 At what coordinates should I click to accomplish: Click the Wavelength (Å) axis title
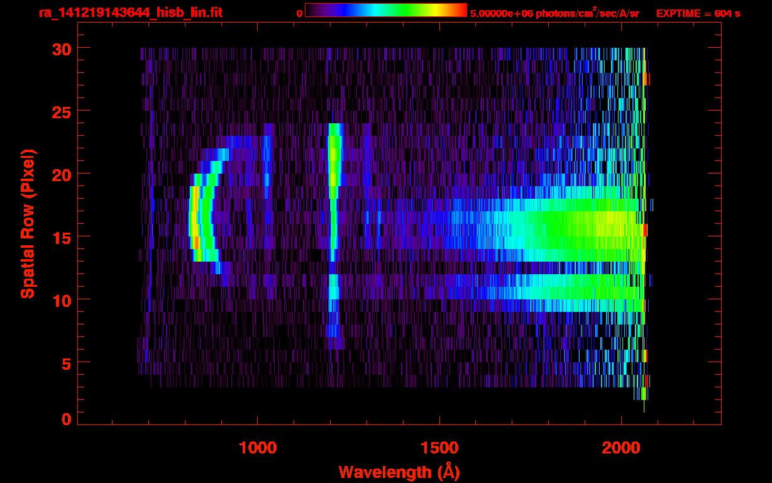[x=399, y=472]
